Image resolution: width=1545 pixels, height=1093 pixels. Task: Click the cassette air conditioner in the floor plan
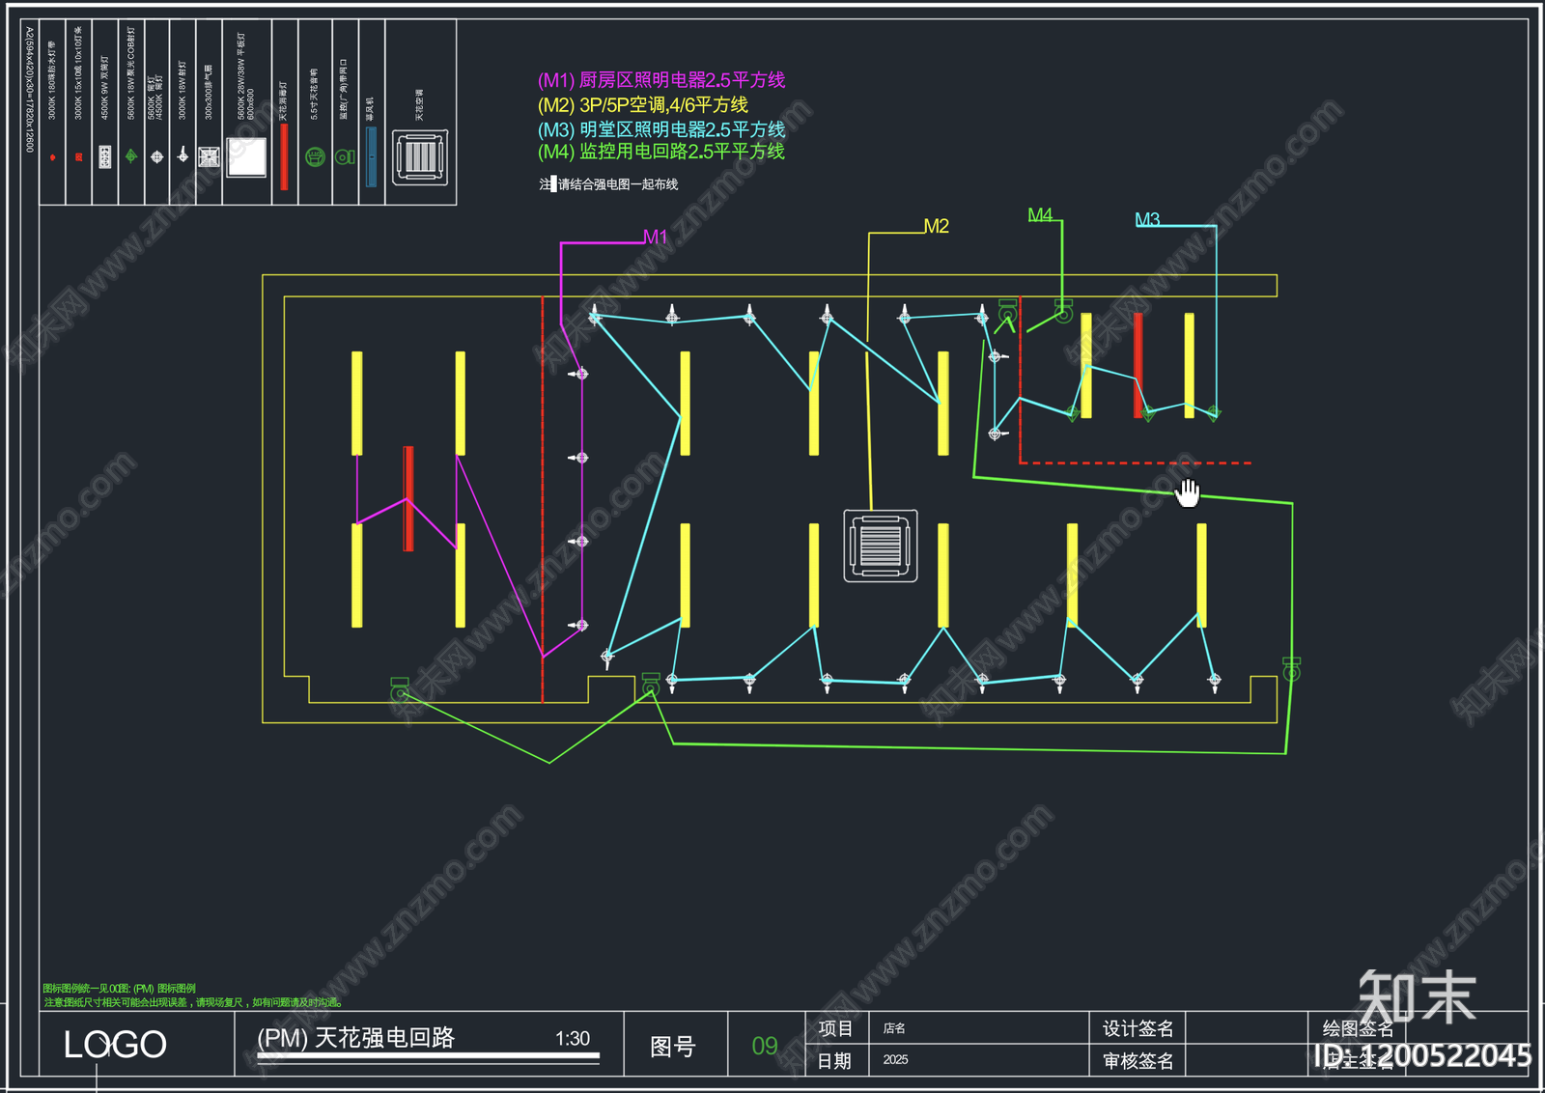[881, 546]
